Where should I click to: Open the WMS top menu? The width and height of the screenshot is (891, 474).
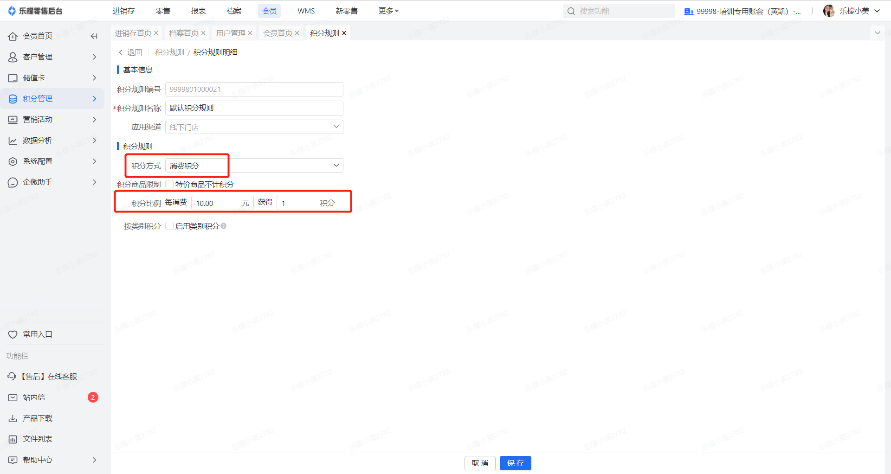(x=306, y=11)
